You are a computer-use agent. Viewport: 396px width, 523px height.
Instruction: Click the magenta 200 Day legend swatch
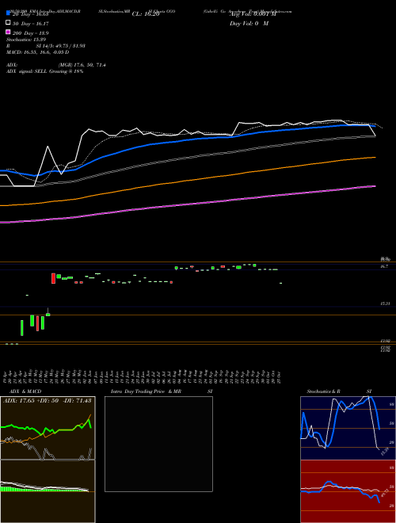[x=9, y=32]
